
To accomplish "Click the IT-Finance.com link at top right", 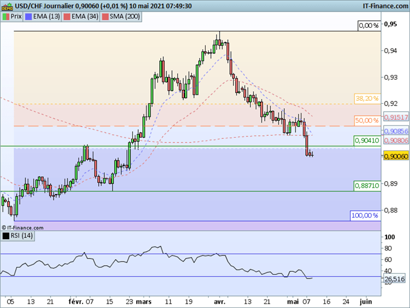I will (385, 6).
